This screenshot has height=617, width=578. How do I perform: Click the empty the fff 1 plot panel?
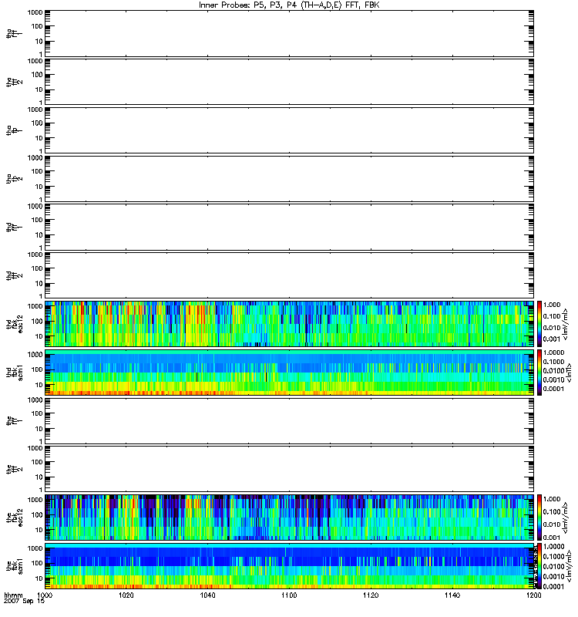click(290, 420)
